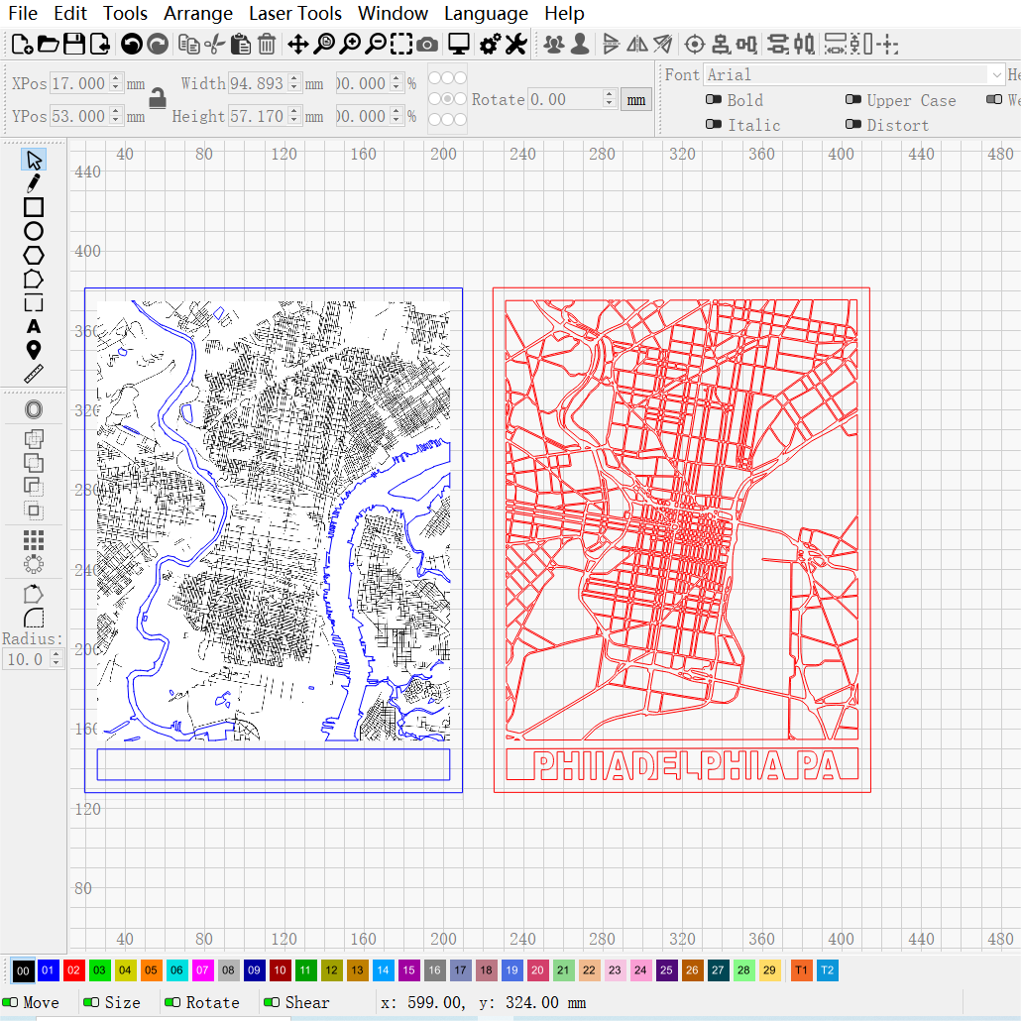This screenshot has width=1021, height=1021.
Task: Click the YPos spinner arrows
Action: coord(116,116)
